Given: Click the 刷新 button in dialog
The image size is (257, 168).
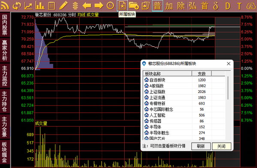Looking at the screenshot, I should tap(201, 146).
